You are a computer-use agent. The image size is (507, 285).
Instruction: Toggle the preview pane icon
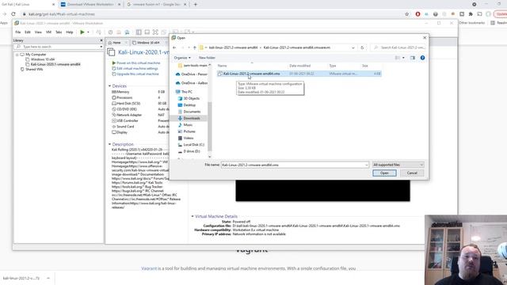click(412, 58)
